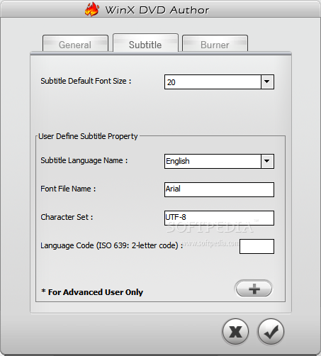Image resolution: width=321 pixels, height=356 pixels.
Task: Confirm settings with the checkmark button
Action: click(271, 331)
